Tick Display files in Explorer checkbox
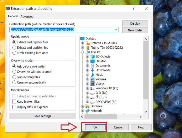 click(14, 107)
